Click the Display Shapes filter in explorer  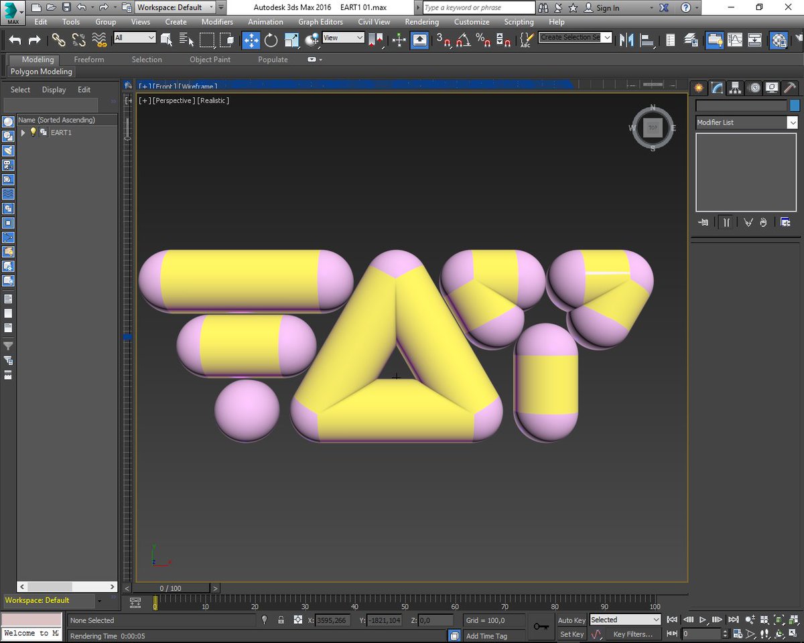coord(8,136)
